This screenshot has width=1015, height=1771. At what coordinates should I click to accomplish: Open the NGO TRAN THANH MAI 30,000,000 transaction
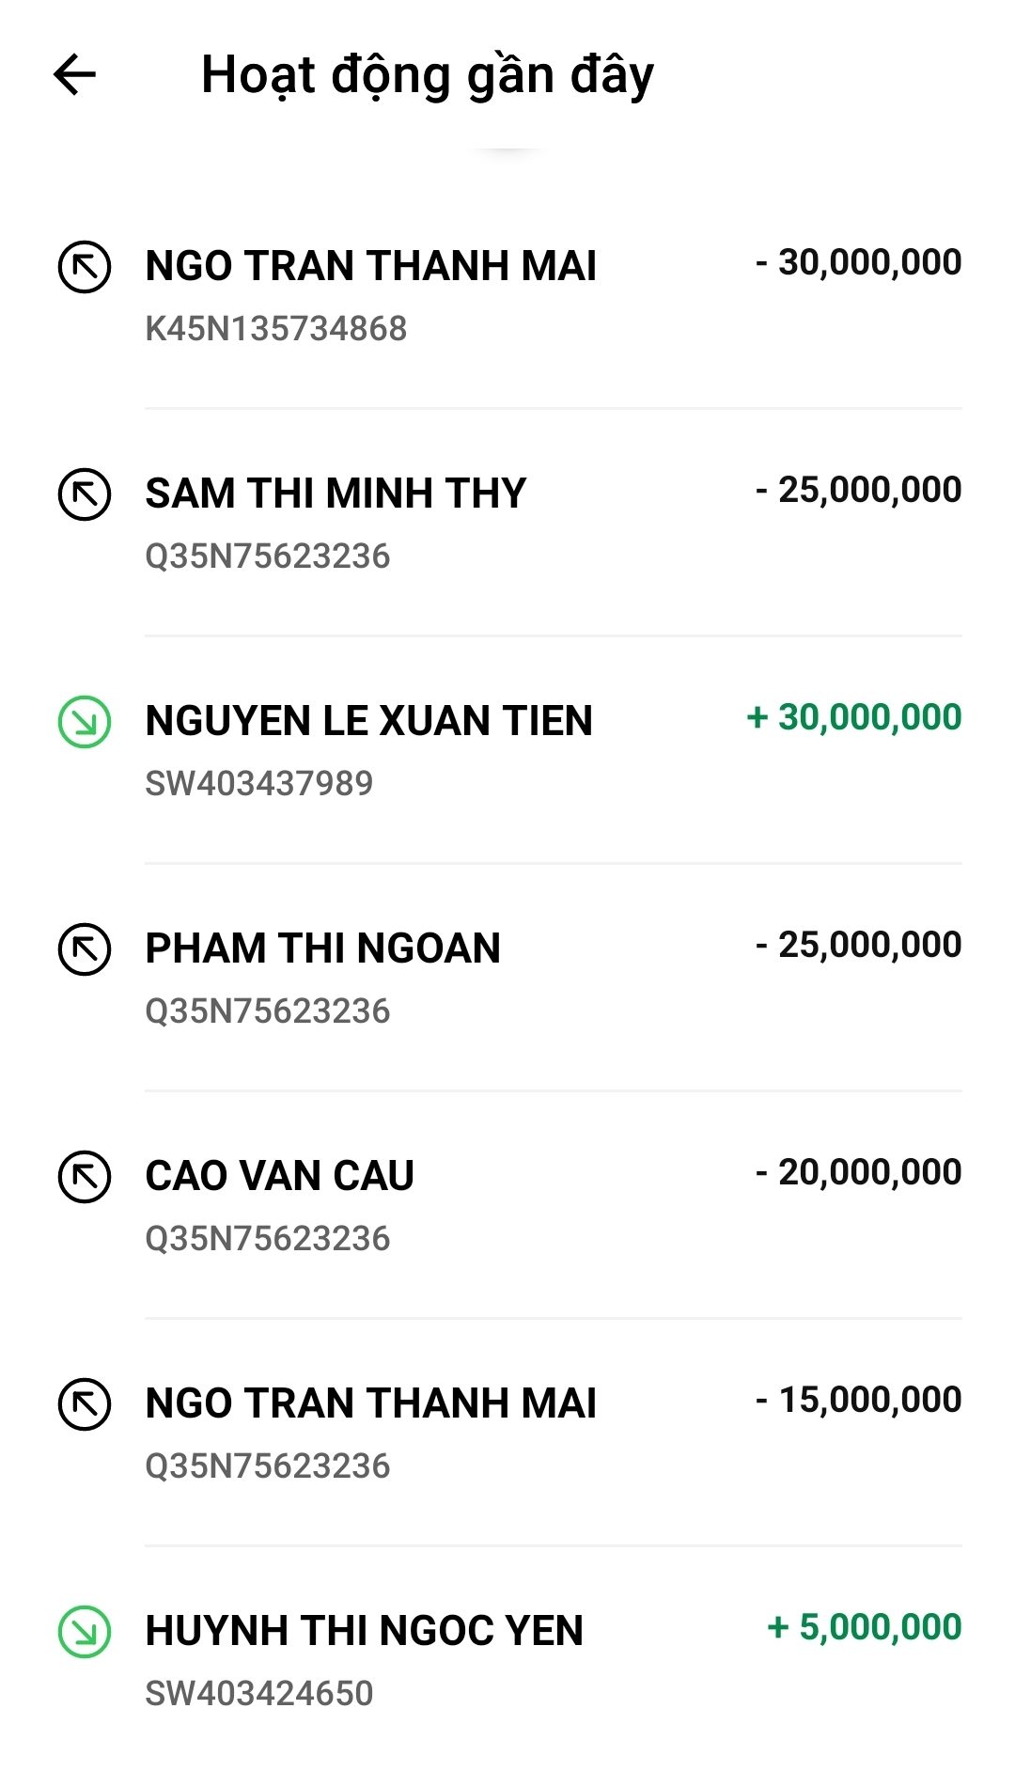[370, 266]
